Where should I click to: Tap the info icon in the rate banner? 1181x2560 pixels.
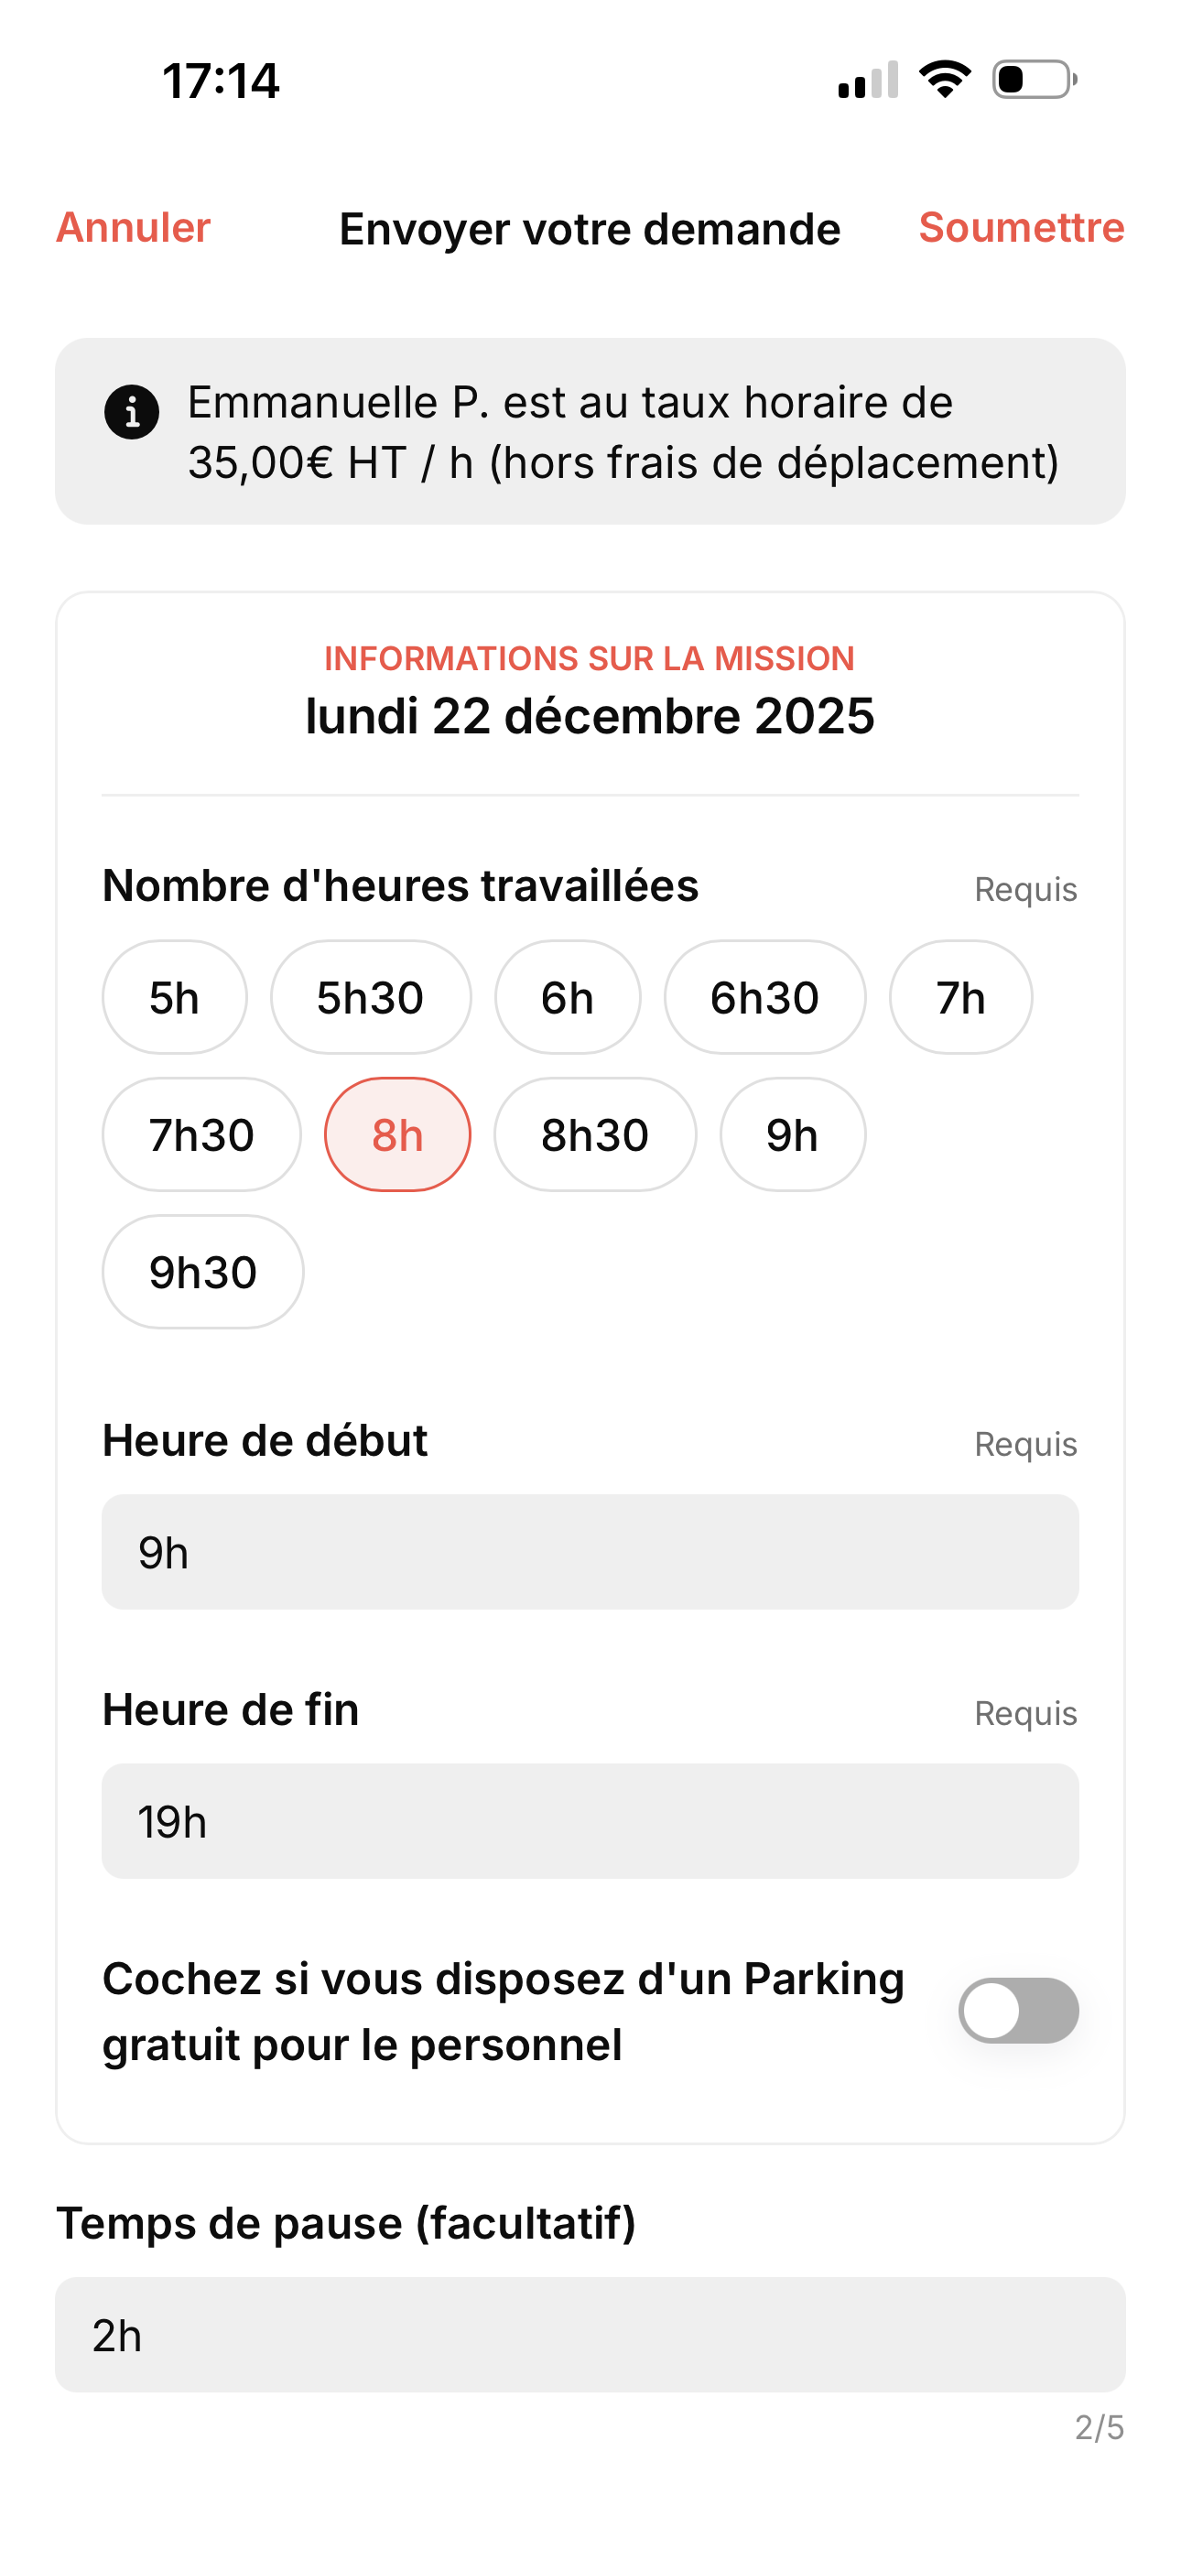(x=131, y=411)
